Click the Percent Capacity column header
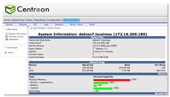The height and width of the screenshot is (97, 170). pyautogui.click(x=103, y=77)
